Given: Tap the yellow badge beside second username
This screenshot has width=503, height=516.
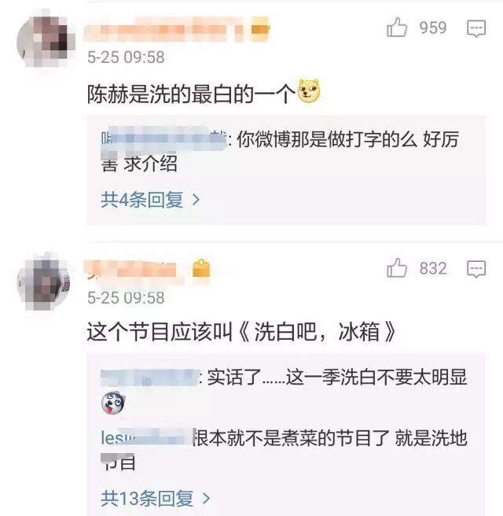Looking at the screenshot, I should pyautogui.click(x=201, y=269).
